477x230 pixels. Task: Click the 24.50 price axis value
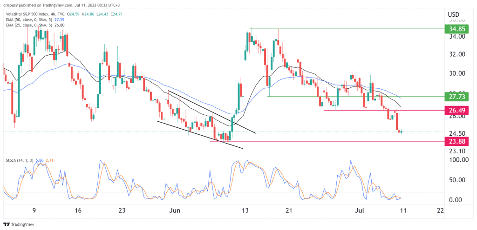pyautogui.click(x=457, y=133)
